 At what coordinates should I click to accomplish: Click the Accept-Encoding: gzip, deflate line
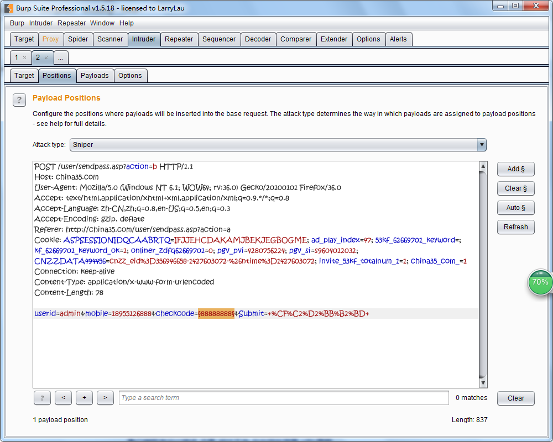click(x=89, y=219)
